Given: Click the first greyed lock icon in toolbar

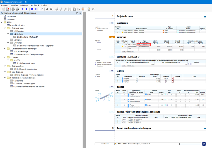Looking at the screenshot, I should pyautogui.click(x=57, y=9).
